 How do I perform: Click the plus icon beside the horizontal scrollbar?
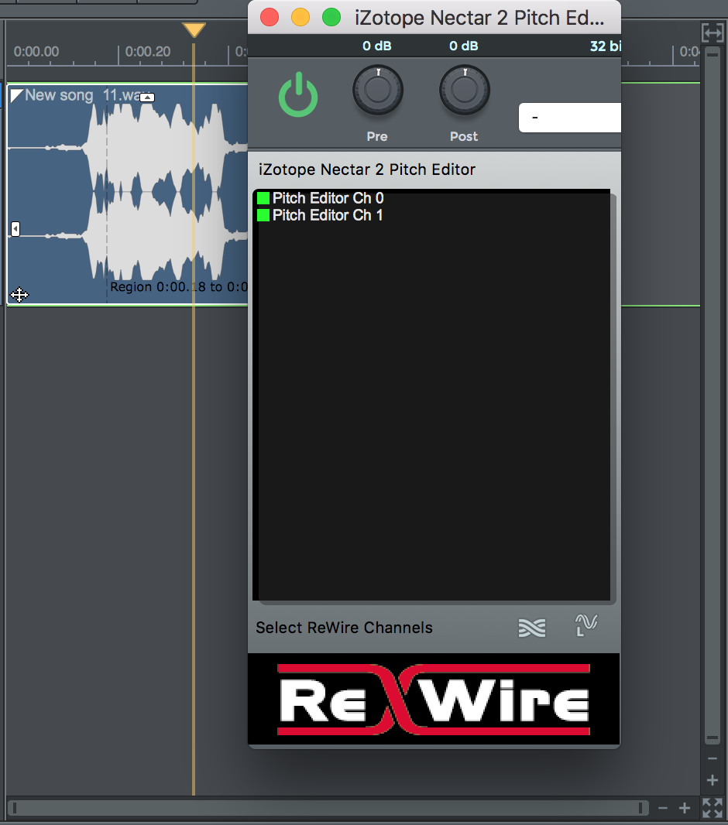point(685,808)
